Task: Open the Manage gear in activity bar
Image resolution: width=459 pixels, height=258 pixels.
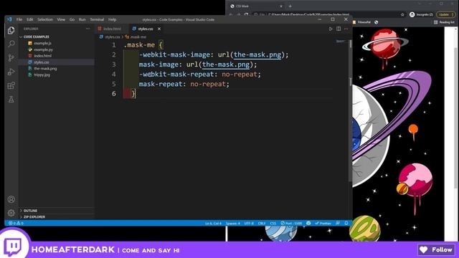Action: coord(11,213)
